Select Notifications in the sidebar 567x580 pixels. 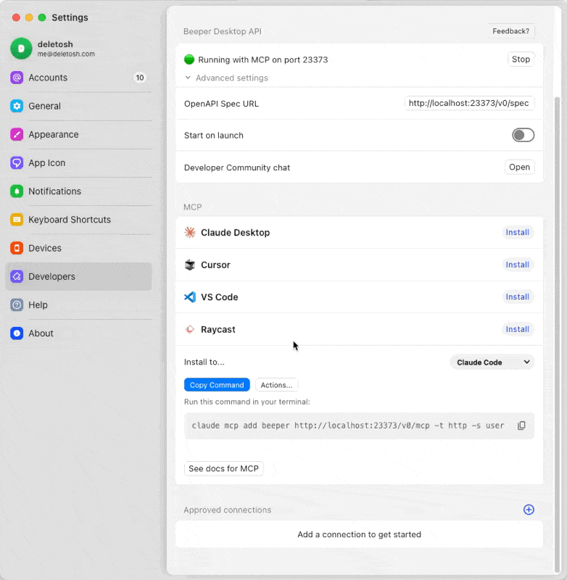(x=79, y=191)
